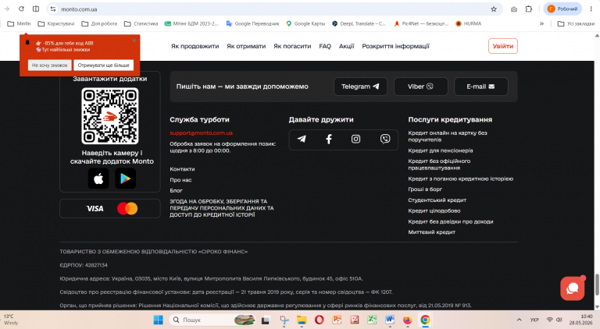Open Кредит для пенсіонерів link
This screenshot has height=329, width=600.
point(441,150)
